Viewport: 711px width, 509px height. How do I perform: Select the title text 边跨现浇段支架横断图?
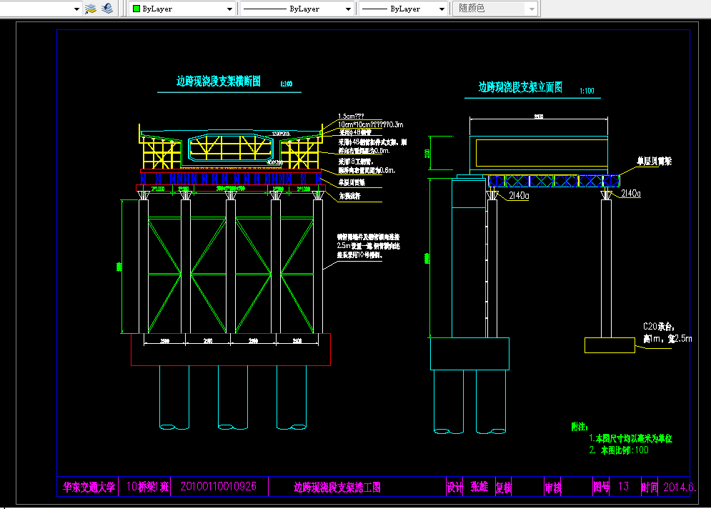(x=219, y=81)
